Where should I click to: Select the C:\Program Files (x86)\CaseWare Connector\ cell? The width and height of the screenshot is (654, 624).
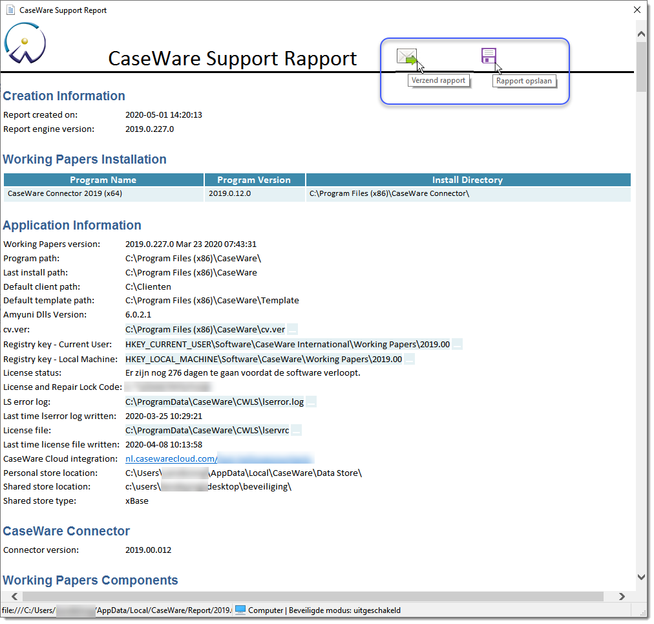point(468,194)
